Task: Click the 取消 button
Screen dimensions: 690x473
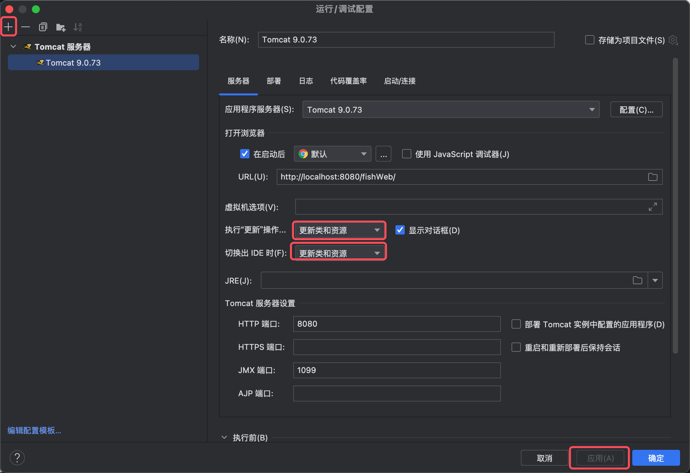Action: coord(544,458)
